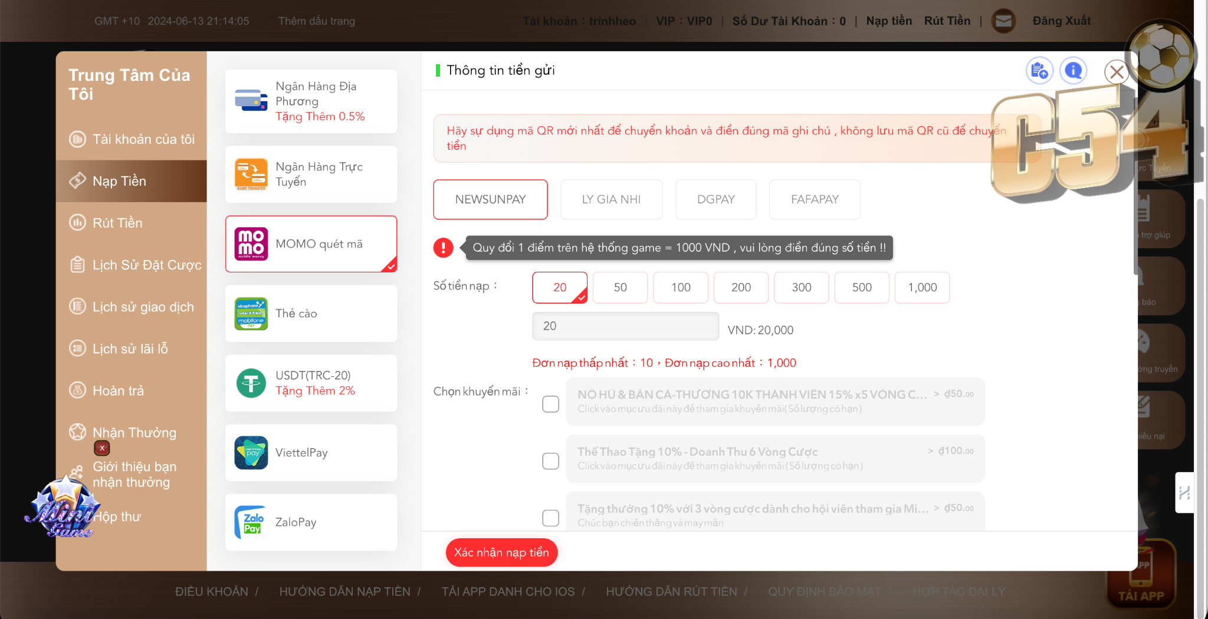Click the Nhận Thưởng star icon

(77, 432)
